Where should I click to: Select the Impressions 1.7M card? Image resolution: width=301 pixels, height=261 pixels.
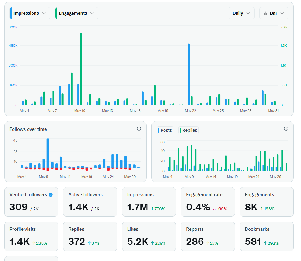[x=149, y=202]
